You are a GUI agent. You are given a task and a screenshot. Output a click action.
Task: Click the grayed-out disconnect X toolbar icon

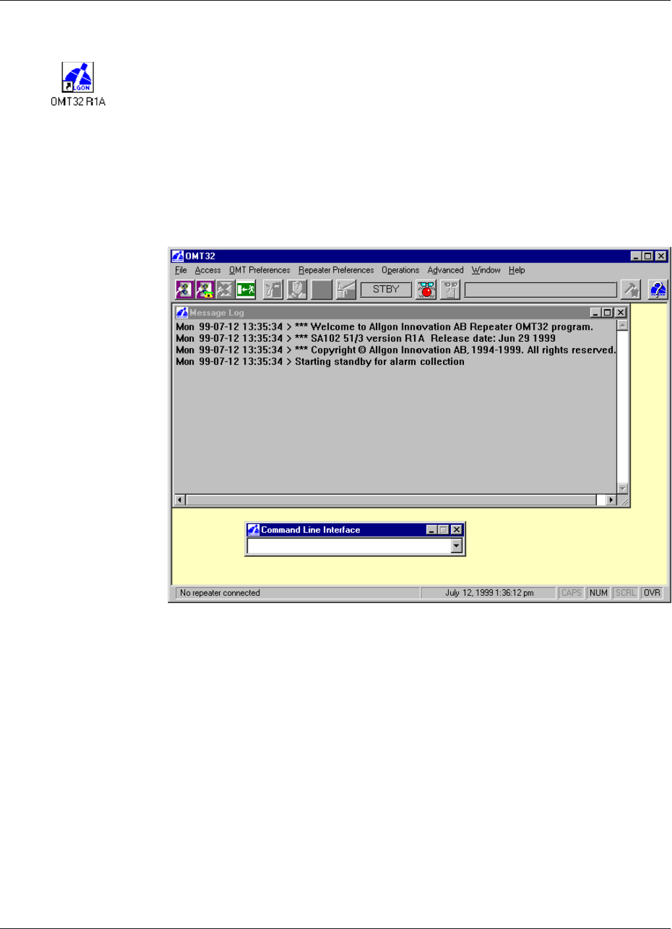[225, 289]
